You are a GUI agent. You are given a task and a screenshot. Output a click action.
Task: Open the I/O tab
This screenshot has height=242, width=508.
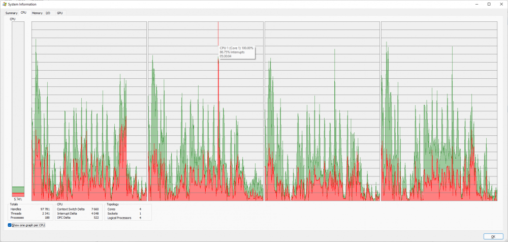click(48, 13)
